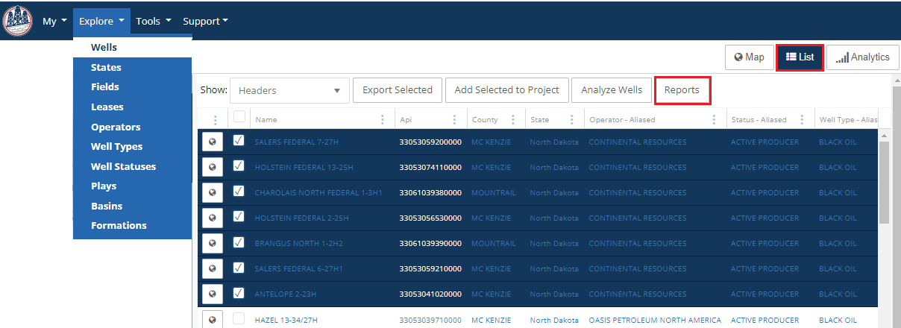Open grid options dots in first header column
The image size is (901, 328).
216,119
